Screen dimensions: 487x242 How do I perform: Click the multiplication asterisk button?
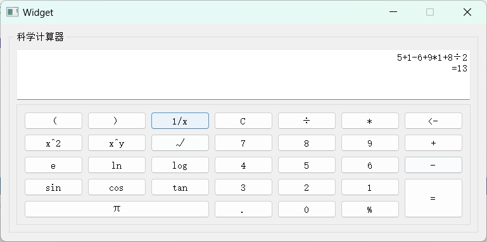coord(370,121)
